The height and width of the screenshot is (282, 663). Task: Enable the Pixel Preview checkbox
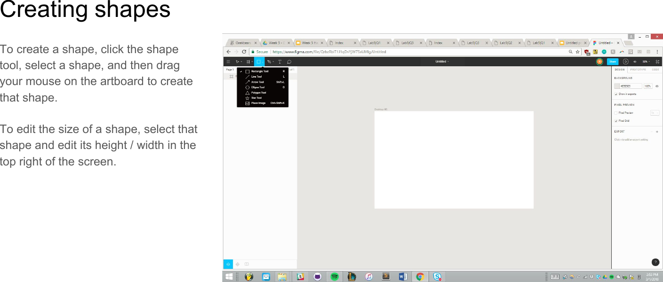(616, 113)
